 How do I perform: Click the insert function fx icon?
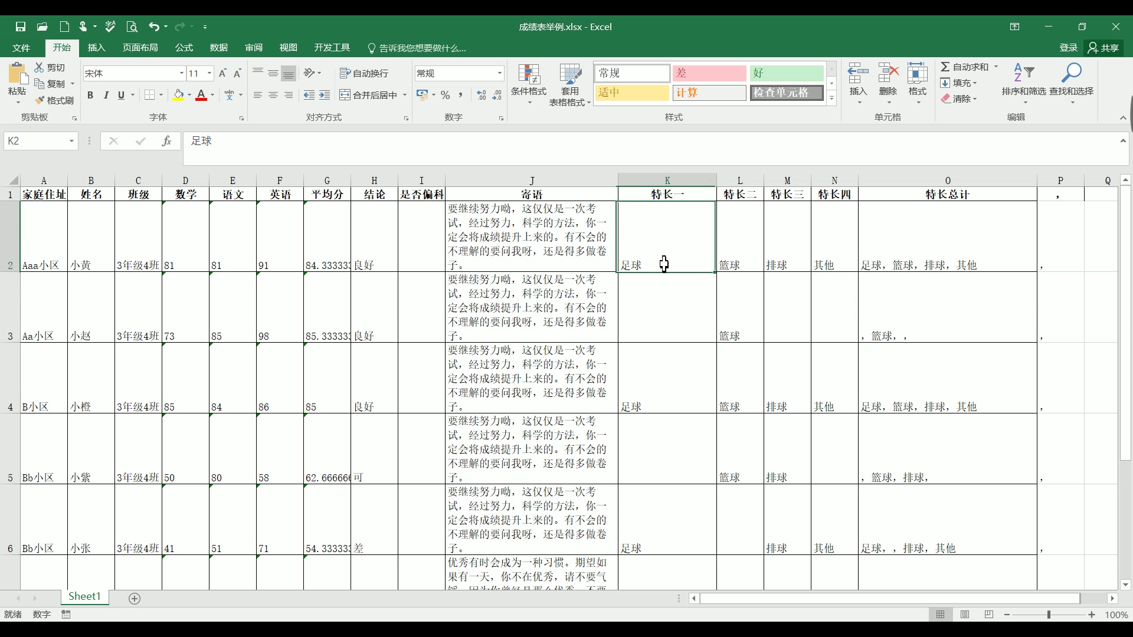click(x=167, y=141)
